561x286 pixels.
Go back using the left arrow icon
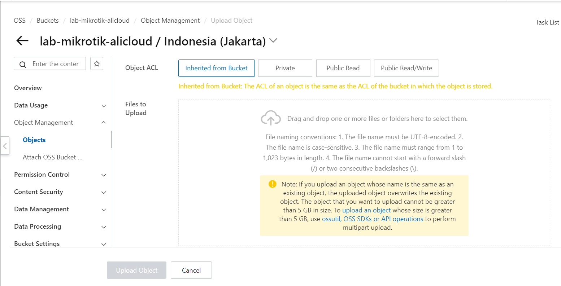22,41
